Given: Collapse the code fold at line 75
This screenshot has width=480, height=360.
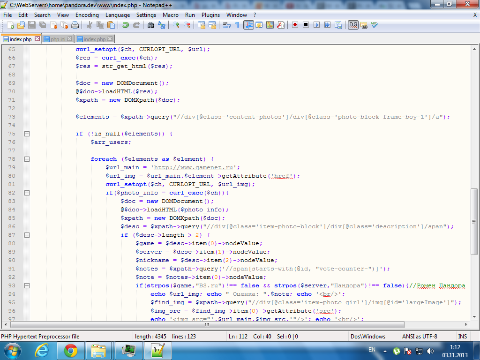Looking at the screenshot, I should 27,134.
